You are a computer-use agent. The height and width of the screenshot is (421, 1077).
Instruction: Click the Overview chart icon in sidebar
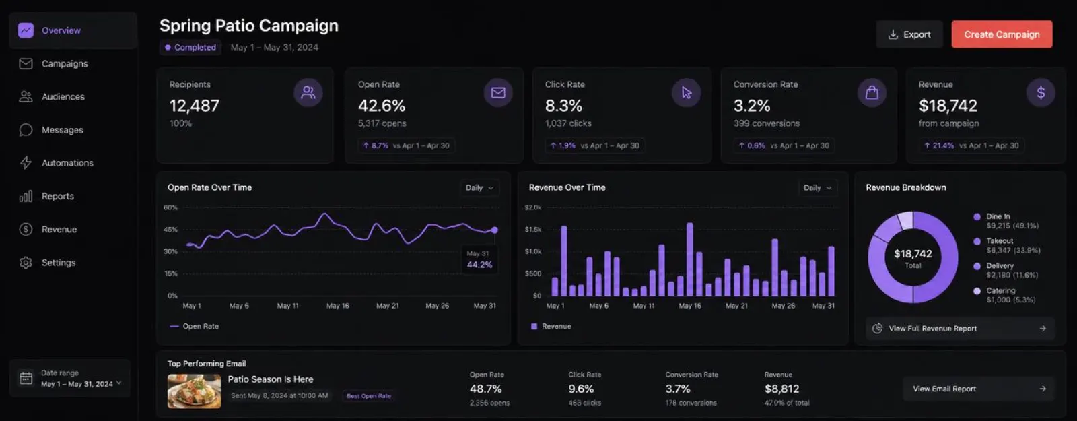[x=26, y=30]
